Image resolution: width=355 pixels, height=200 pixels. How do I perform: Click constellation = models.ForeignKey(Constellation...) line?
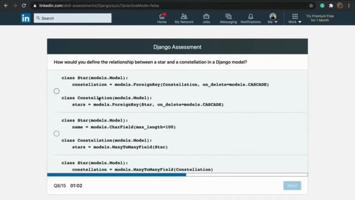click(170, 84)
